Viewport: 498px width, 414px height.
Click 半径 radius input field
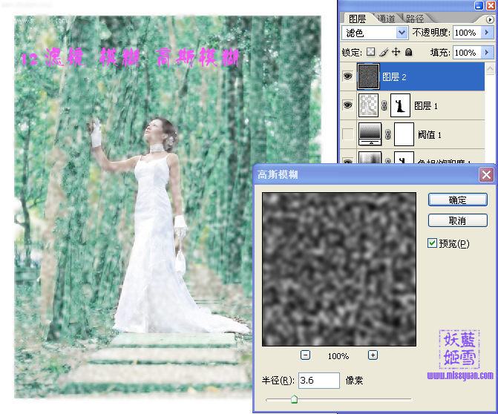pos(319,381)
